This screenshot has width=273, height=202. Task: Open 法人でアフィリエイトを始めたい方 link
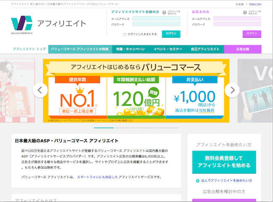226,181
